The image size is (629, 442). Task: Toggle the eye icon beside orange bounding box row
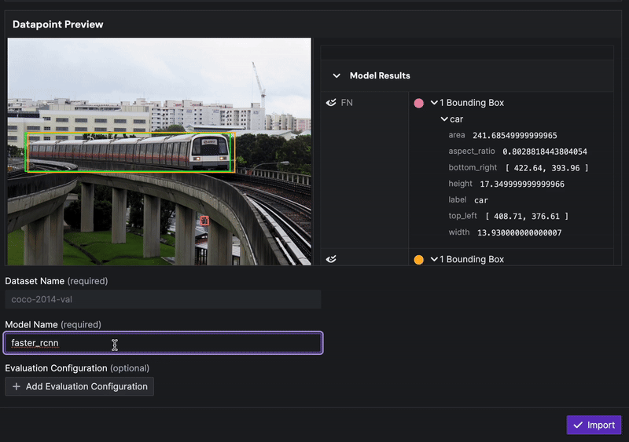point(331,259)
